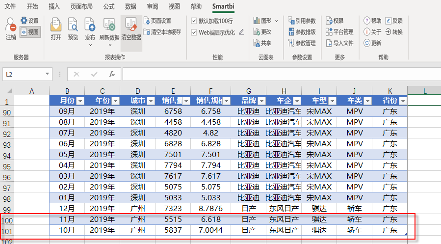The height and width of the screenshot is (244, 441).
Task: Open the 城市 column filter dropdown
Action: coord(151,101)
